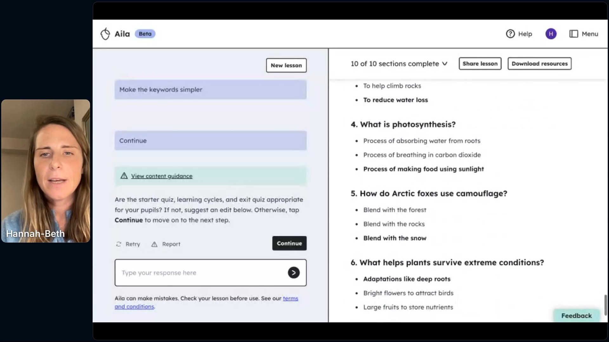609x342 pixels.
Task: Click the Retry refresh icon
Action: (x=119, y=244)
